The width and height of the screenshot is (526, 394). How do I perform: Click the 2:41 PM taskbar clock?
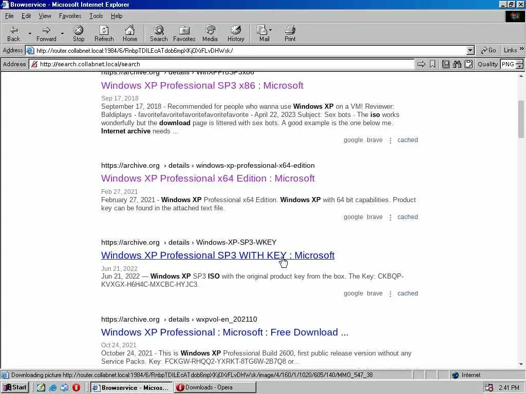point(509,388)
